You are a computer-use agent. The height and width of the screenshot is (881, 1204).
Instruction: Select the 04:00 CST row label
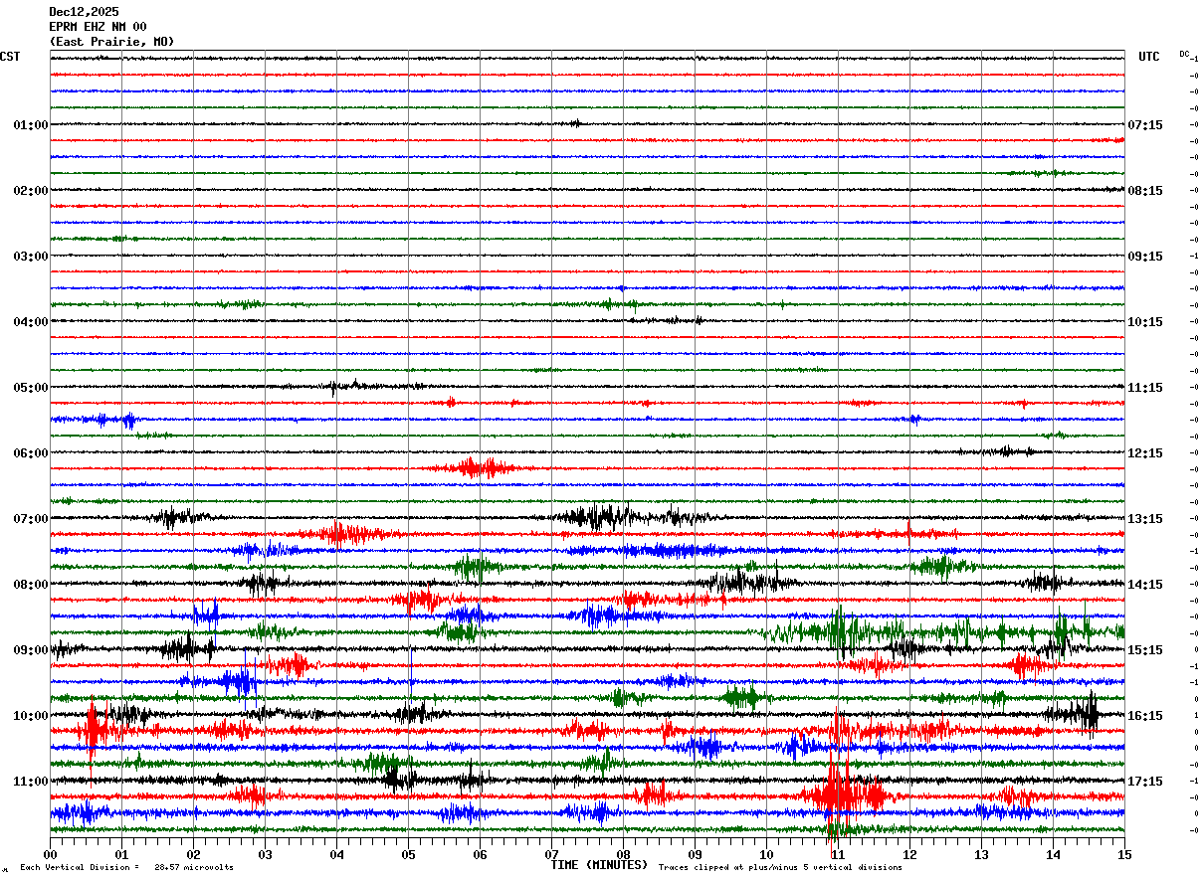pyautogui.click(x=31, y=322)
